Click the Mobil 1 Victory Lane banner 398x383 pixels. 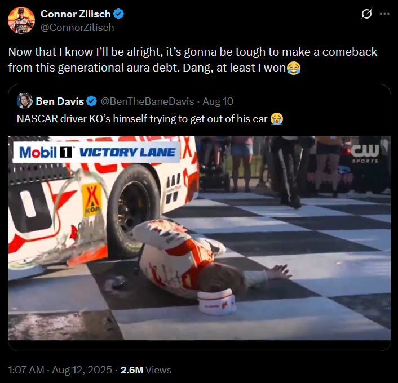(96, 152)
